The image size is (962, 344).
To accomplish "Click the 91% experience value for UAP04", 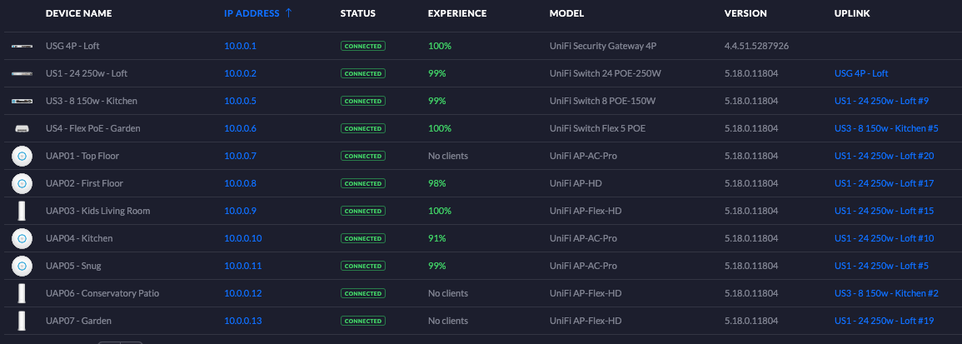I will 436,238.
